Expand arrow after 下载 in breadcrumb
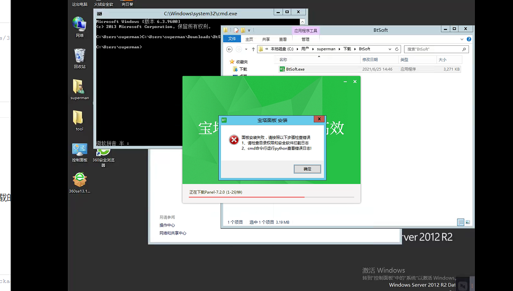Screen dimensions: 513x291 (x=355, y=49)
